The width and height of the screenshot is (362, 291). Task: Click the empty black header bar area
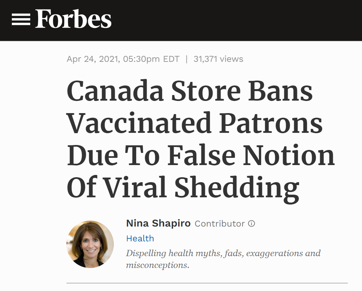[x=237, y=20]
